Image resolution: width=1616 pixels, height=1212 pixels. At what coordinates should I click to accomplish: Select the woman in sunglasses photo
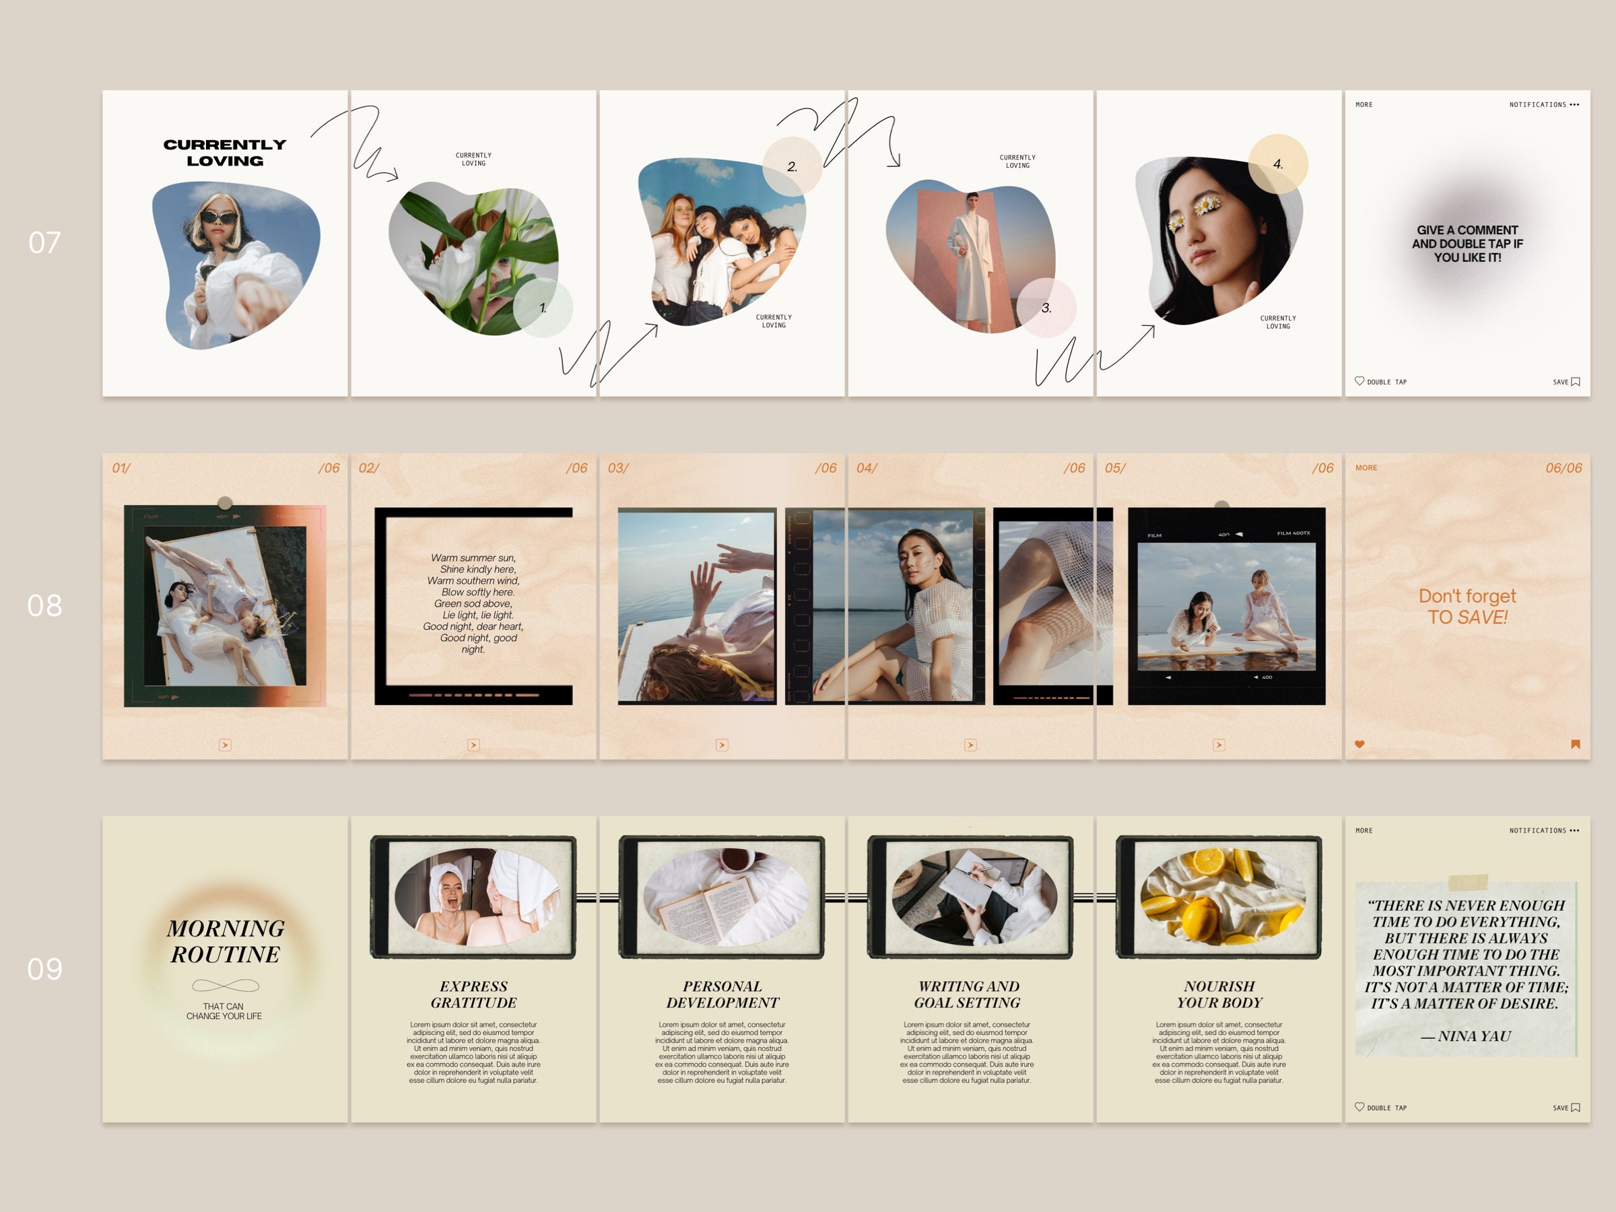(235, 265)
